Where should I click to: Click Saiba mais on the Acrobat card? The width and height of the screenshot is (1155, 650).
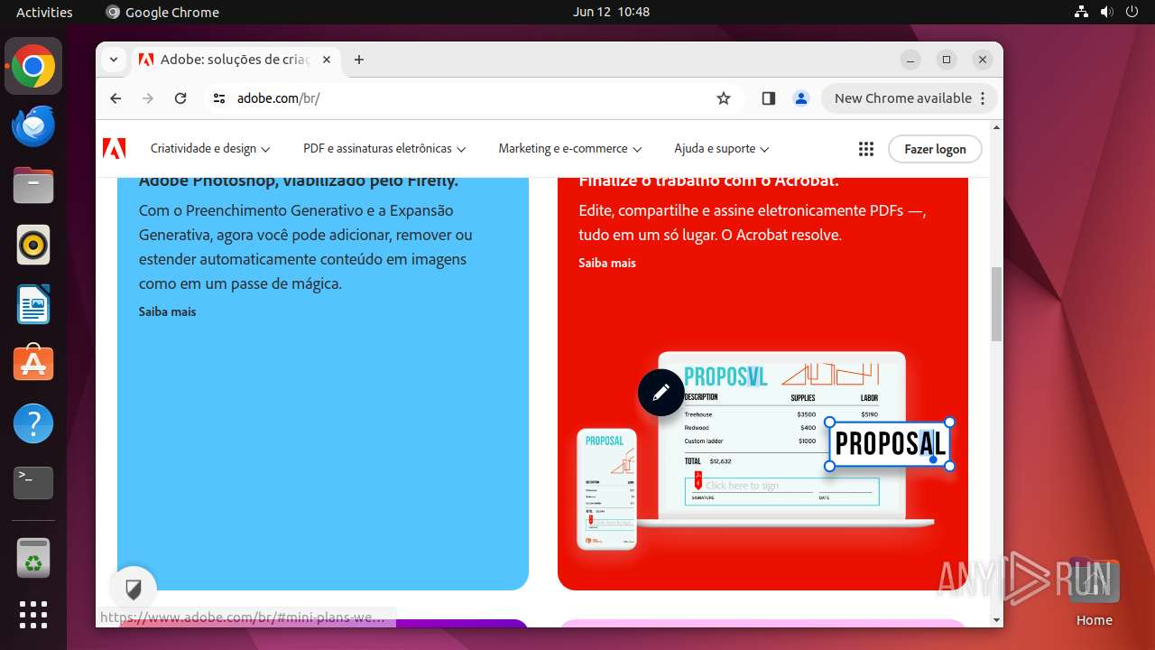(607, 263)
